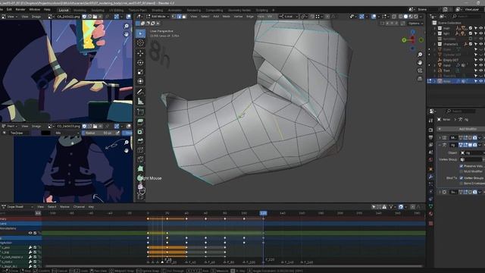The image size is (485, 273).
Task: Click the viewport camera view icon
Action: [420, 71]
